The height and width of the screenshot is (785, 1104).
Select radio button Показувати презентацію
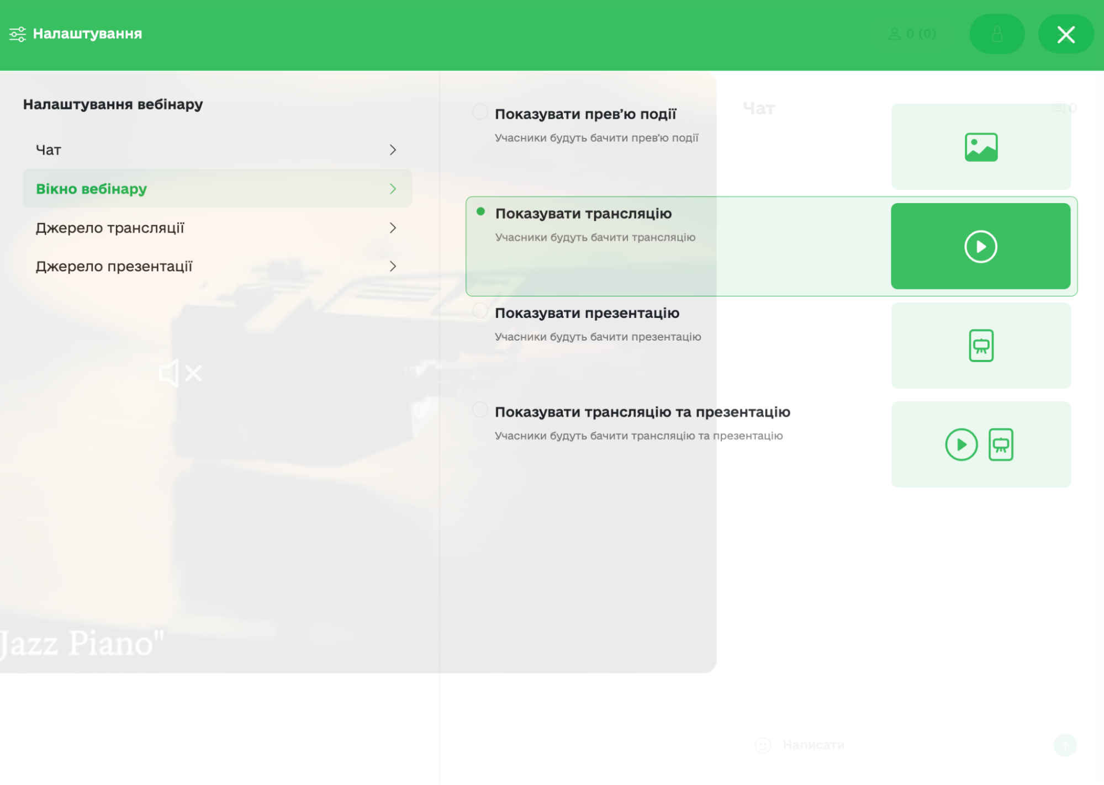click(x=480, y=311)
